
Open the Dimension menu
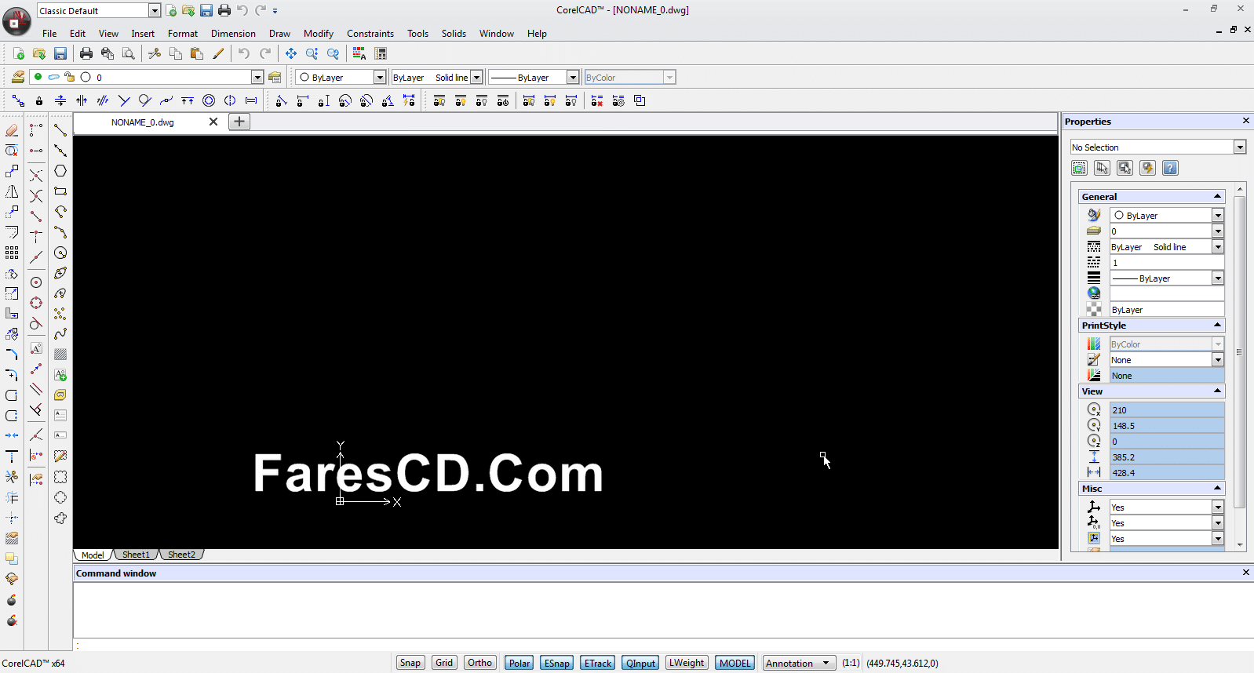(233, 34)
